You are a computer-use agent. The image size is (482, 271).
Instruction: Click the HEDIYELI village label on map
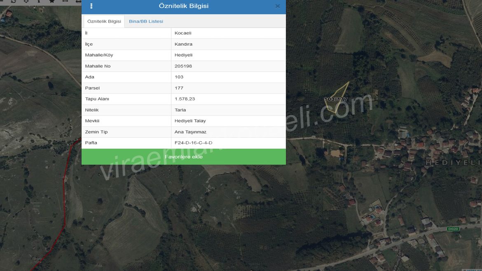click(454, 163)
